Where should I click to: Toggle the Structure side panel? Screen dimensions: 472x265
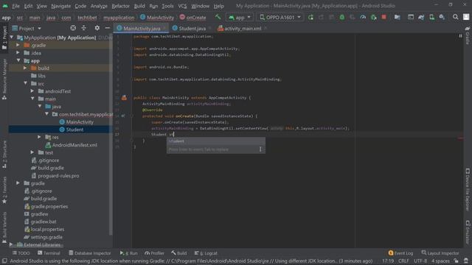(x=4, y=154)
